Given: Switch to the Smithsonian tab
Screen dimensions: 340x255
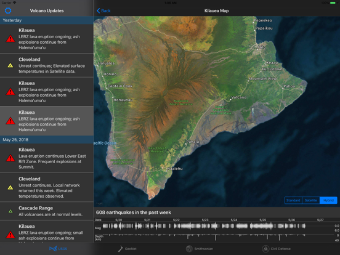Looking at the screenshot, I should pyautogui.click(x=200, y=249).
